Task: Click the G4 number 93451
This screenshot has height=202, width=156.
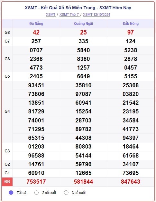Action: pos(36,85)
